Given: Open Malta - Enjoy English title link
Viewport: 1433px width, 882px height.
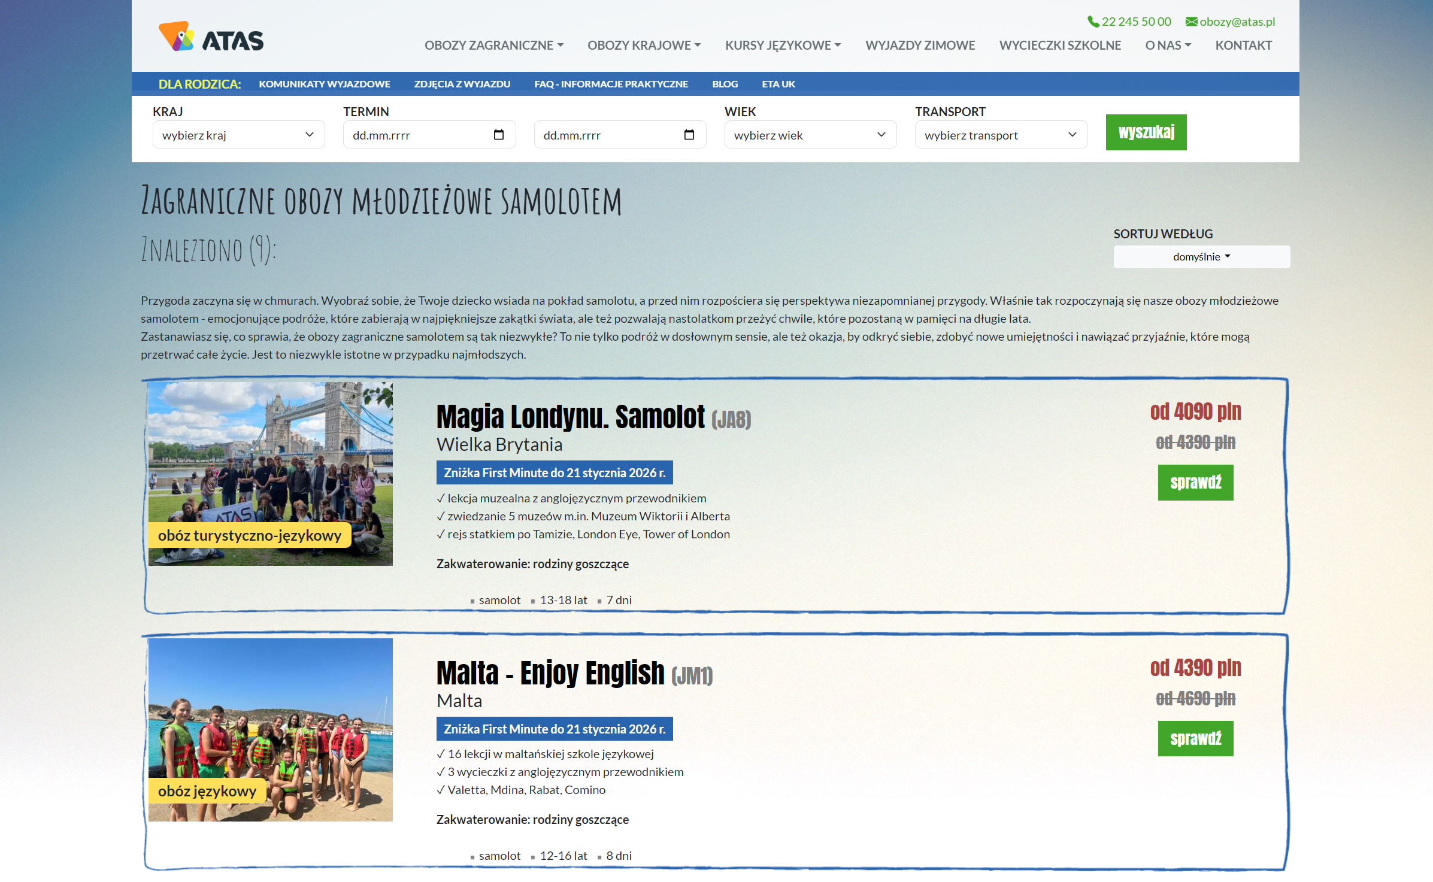Looking at the screenshot, I should [550, 673].
